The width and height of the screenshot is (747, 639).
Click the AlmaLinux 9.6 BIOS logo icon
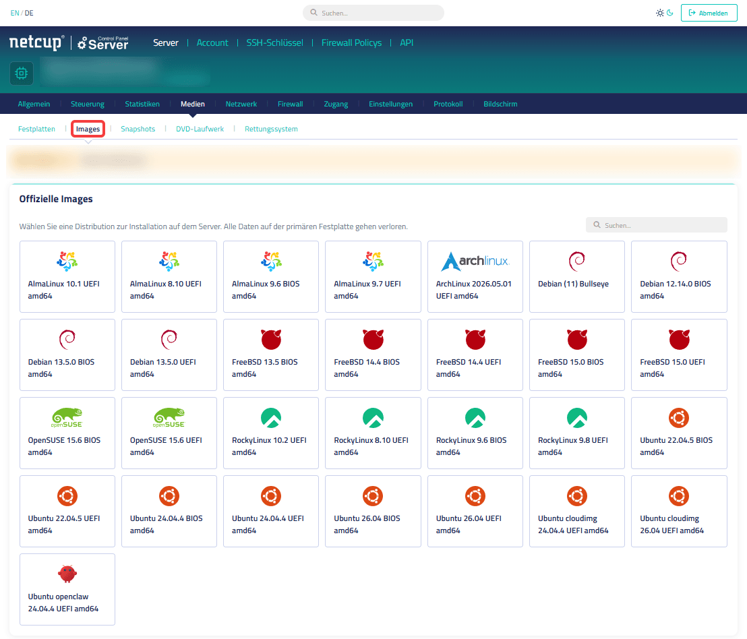pos(271,261)
